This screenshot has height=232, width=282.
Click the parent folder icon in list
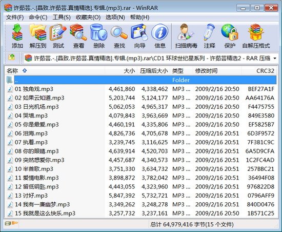coord(10,80)
